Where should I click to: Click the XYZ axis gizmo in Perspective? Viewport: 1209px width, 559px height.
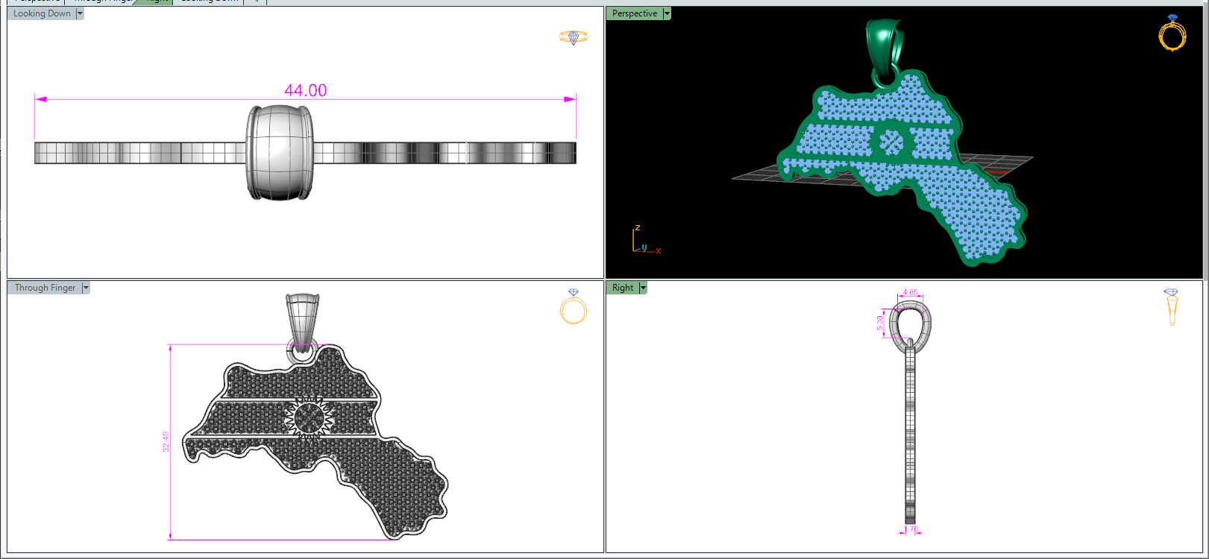click(647, 240)
